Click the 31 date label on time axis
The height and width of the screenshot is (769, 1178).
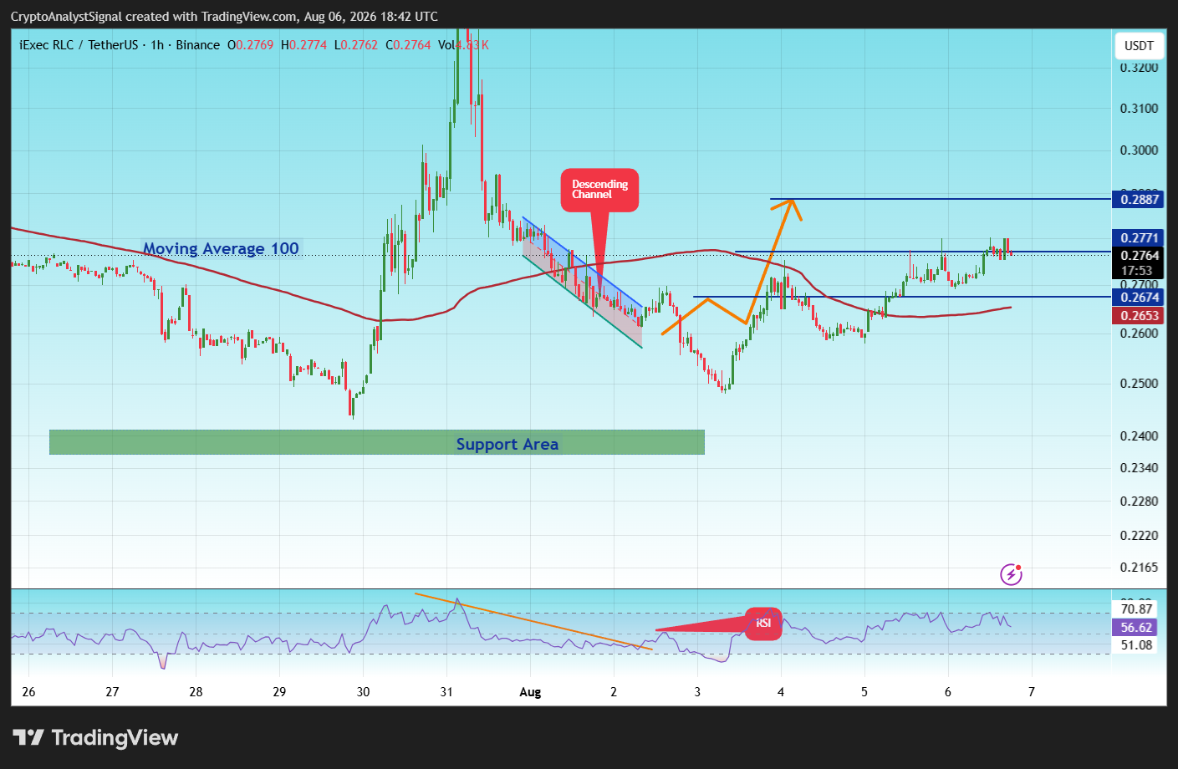446,692
